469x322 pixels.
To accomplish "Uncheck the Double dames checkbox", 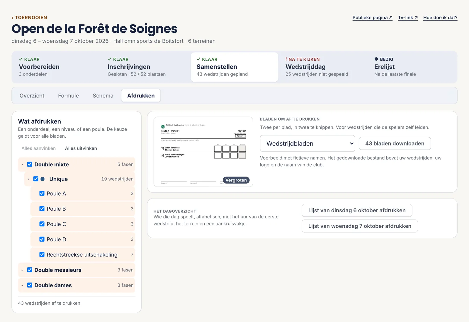I will coord(30,285).
